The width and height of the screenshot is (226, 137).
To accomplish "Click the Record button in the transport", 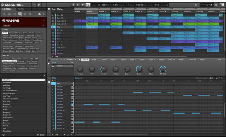I will pos(83,5).
